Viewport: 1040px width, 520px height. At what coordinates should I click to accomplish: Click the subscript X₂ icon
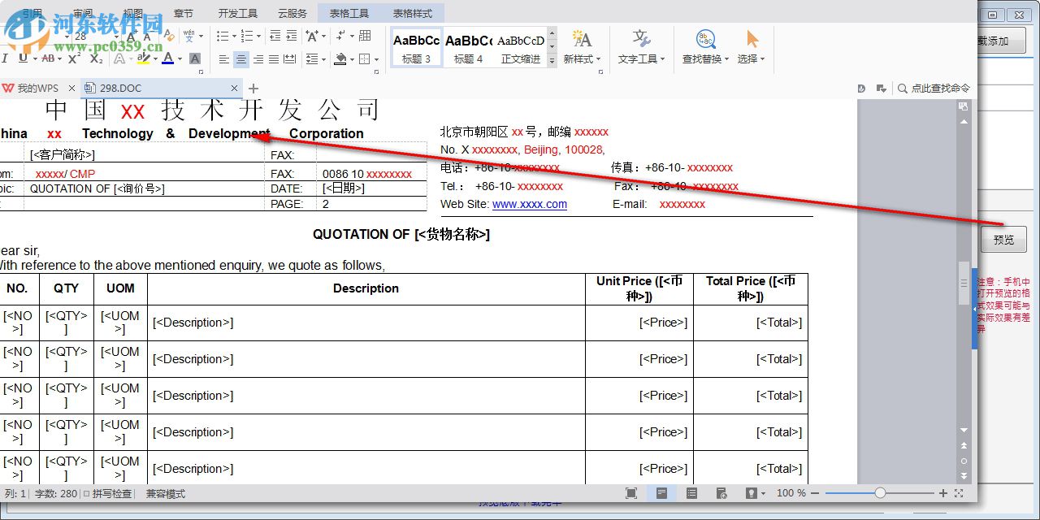(x=96, y=58)
